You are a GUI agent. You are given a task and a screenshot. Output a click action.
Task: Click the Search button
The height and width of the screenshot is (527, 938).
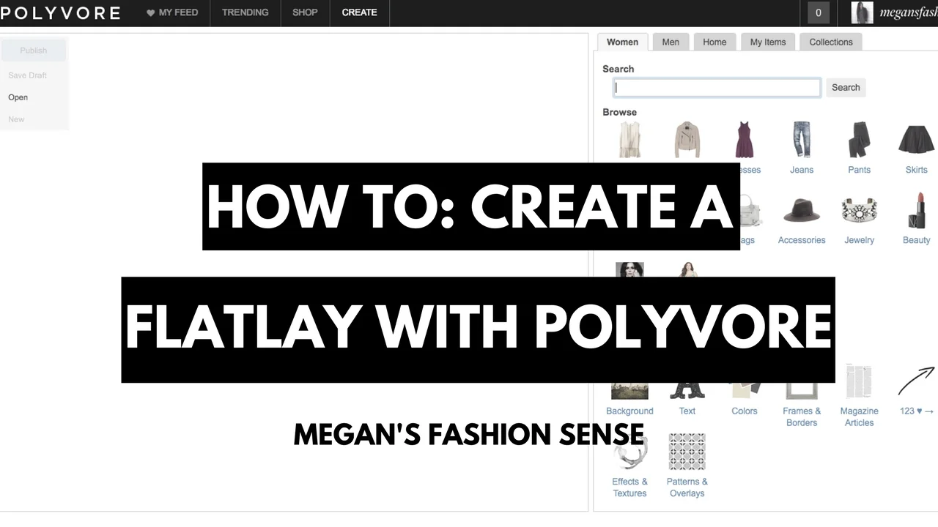pyautogui.click(x=846, y=87)
